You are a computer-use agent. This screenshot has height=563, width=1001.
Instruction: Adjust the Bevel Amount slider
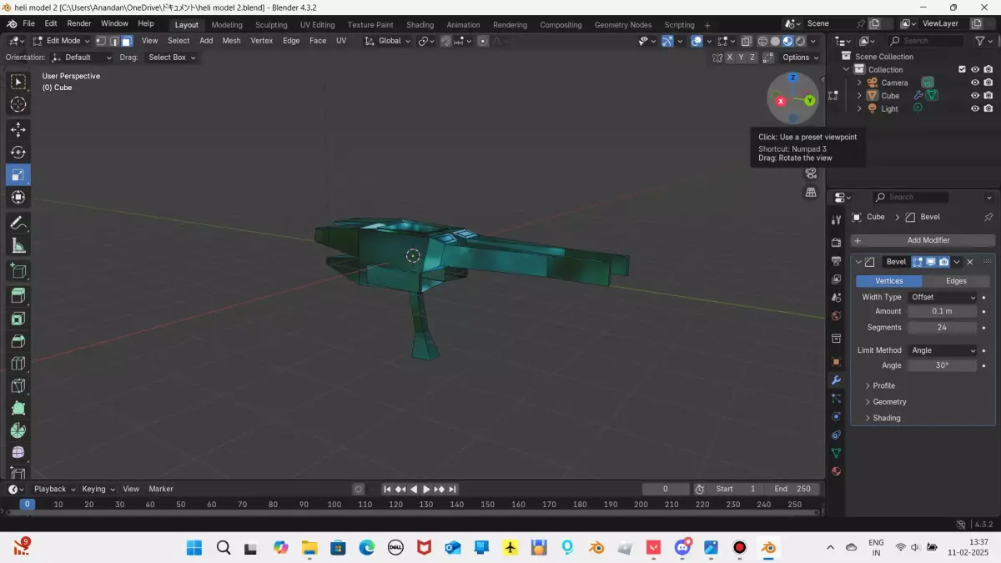click(942, 310)
